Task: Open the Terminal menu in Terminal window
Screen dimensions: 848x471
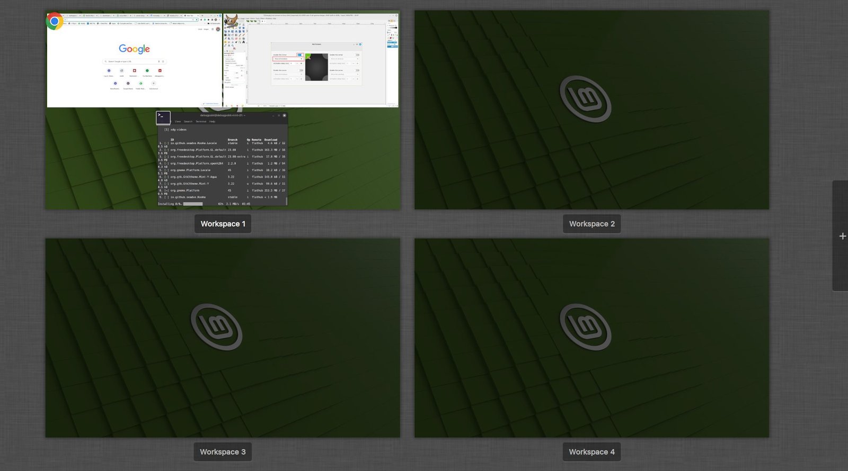Action: 201,121
